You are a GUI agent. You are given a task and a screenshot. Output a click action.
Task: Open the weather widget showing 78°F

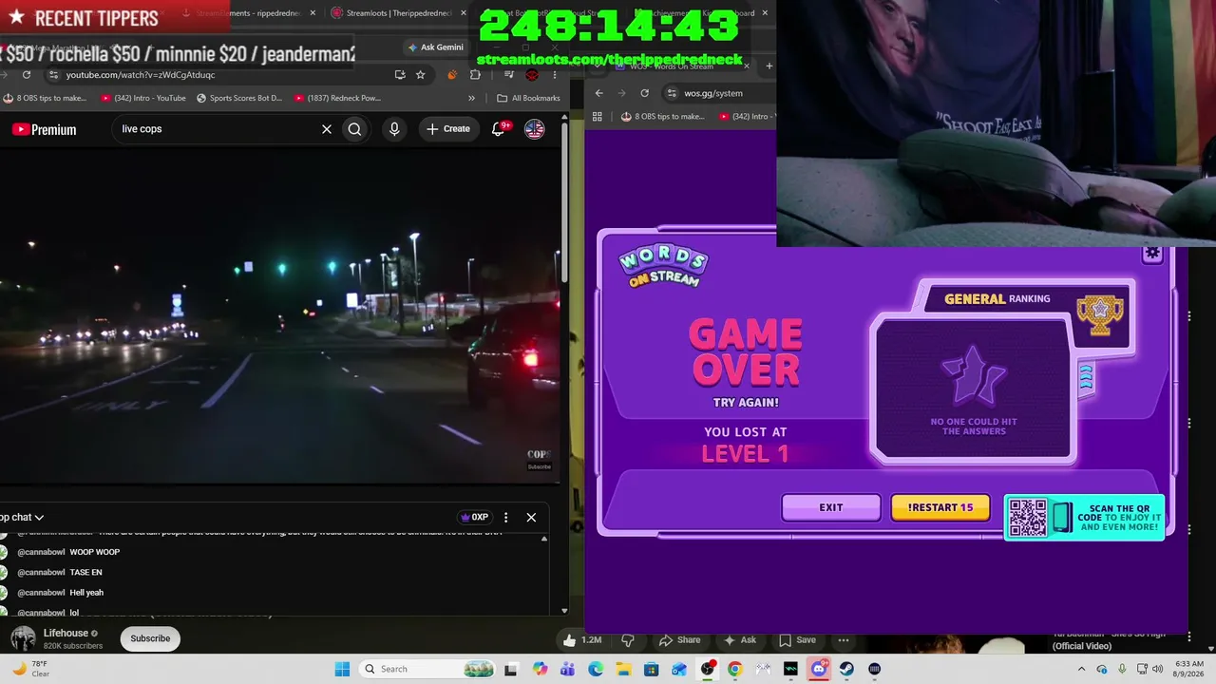[30, 669]
